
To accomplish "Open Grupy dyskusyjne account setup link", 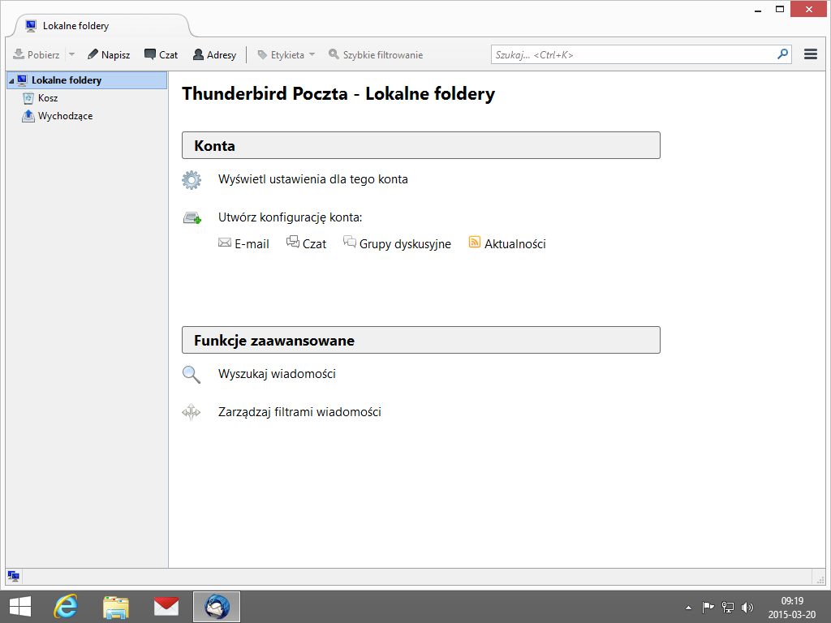I will pyautogui.click(x=405, y=243).
